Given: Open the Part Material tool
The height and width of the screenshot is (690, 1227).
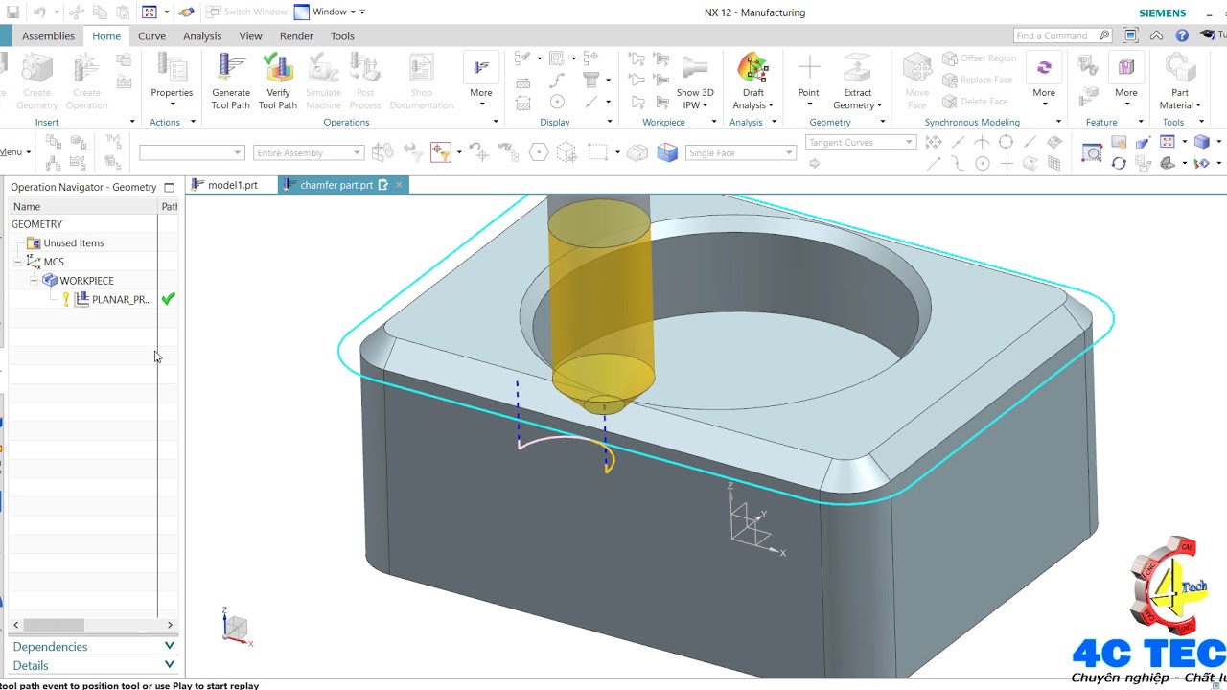Looking at the screenshot, I should [x=1180, y=81].
